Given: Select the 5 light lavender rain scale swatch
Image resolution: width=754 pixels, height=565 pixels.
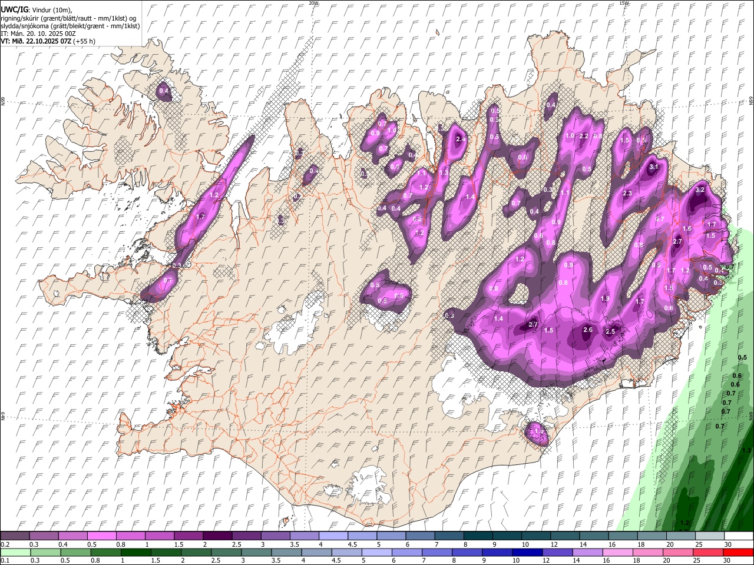Looking at the screenshot, I should pyautogui.click(x=376, y=552).
